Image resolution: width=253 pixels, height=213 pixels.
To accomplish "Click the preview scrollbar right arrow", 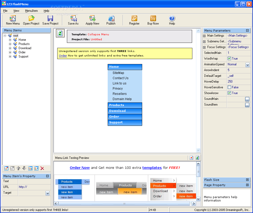I will [194, 204].
